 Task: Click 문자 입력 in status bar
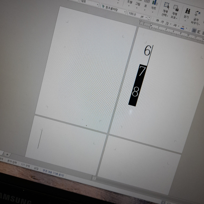coord(12,162)
